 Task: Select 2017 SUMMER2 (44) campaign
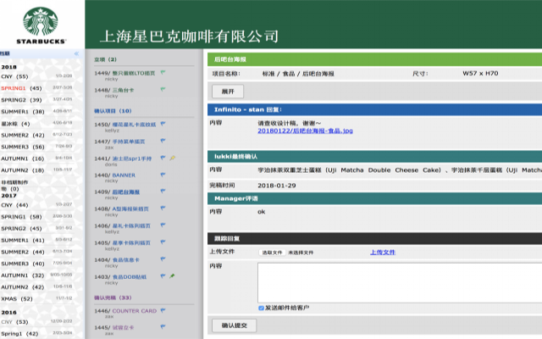click(x=23, y=253)
